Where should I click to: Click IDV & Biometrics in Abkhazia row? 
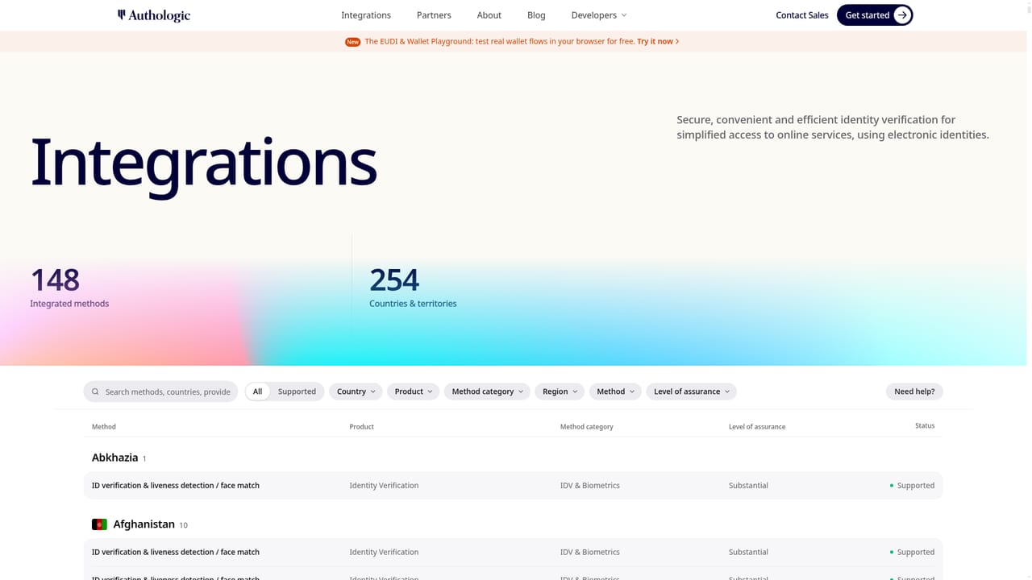click(590, 486)
